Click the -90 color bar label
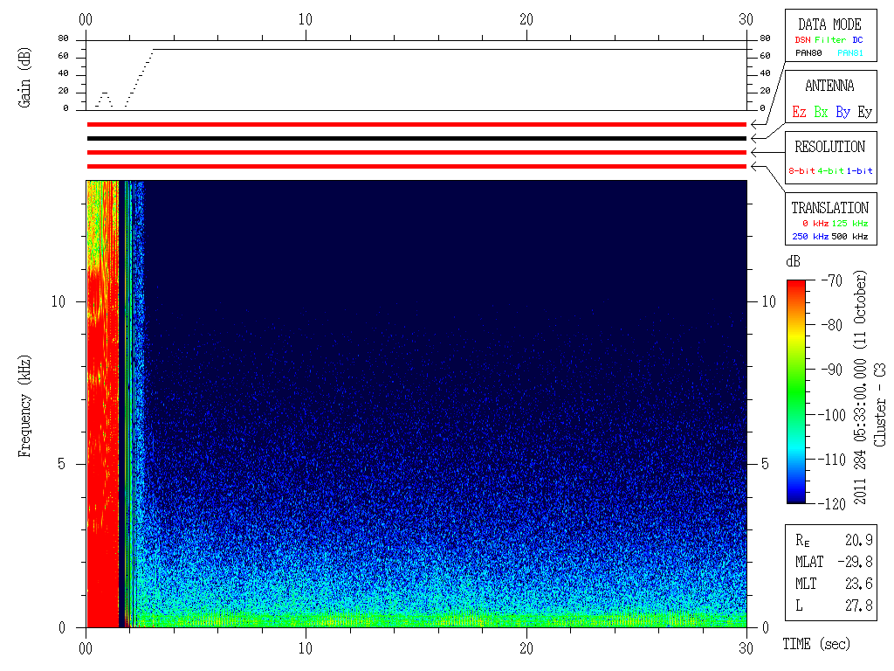Image resolution: width=894 pixels, height=671 pixels. click(x=832, y=370)
